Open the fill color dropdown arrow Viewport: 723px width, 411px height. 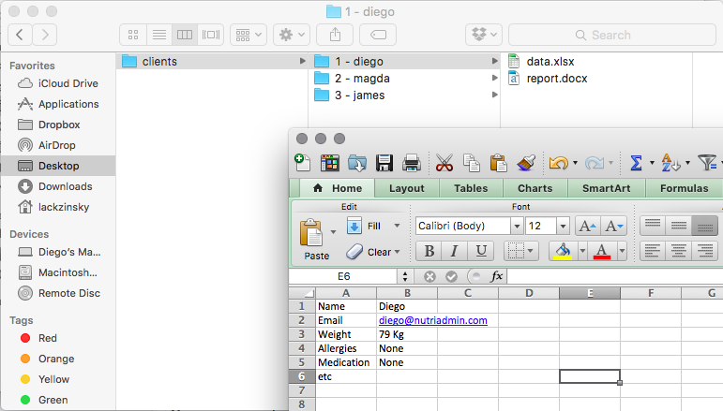pyautogui.click(x=582, y=251)
